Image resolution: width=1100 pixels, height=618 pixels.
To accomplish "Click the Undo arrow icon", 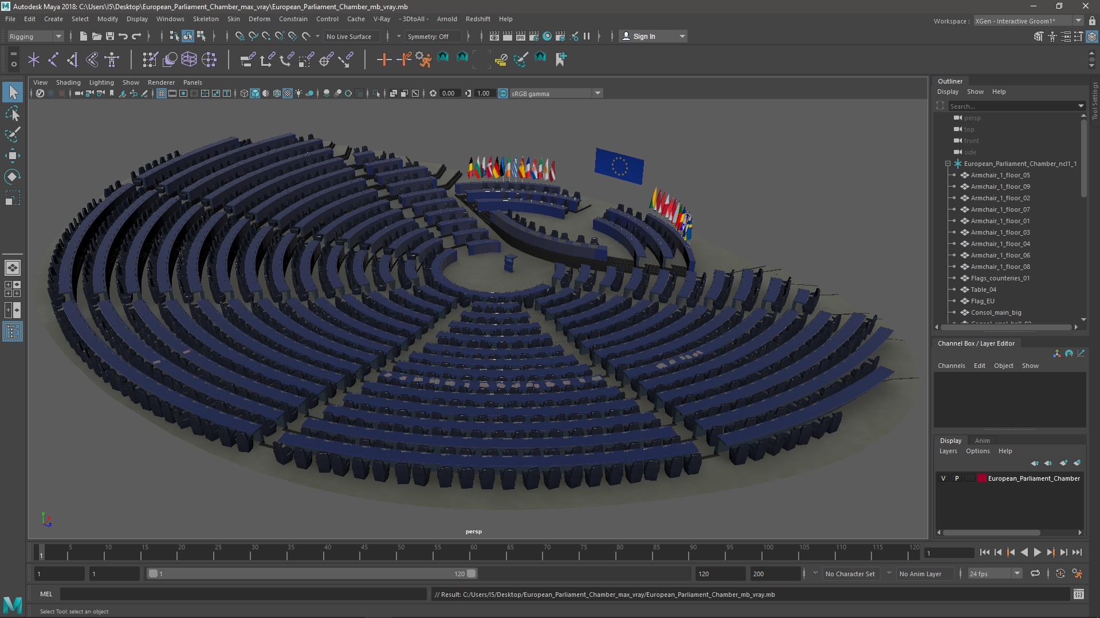I will coord(123,36).
